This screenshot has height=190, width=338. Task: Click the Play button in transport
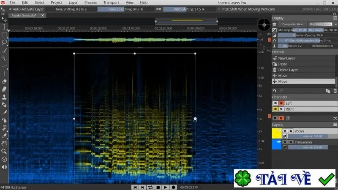(x=166, y=187)
